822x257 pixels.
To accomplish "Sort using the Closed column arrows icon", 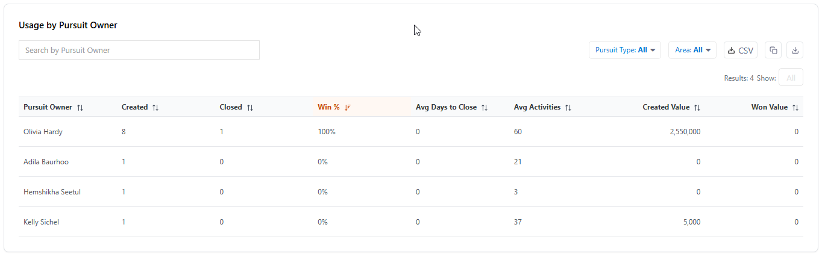I will (x=250, y=107).
